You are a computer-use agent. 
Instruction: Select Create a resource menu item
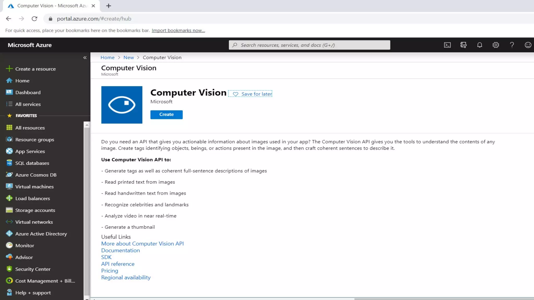point(35,69)
